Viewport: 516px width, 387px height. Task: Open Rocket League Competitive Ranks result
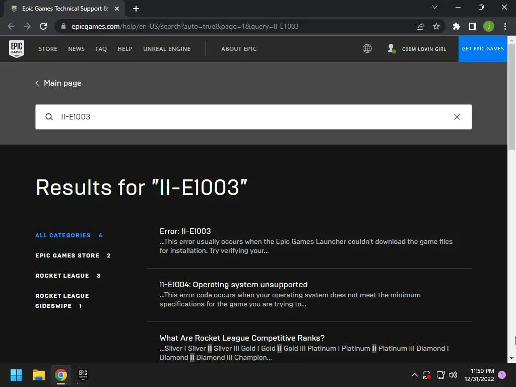[x=242, y=338]
